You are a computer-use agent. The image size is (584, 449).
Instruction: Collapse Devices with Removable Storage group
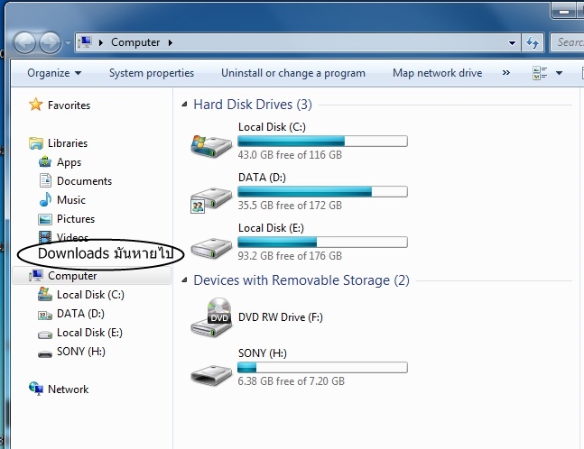(185, 281)
